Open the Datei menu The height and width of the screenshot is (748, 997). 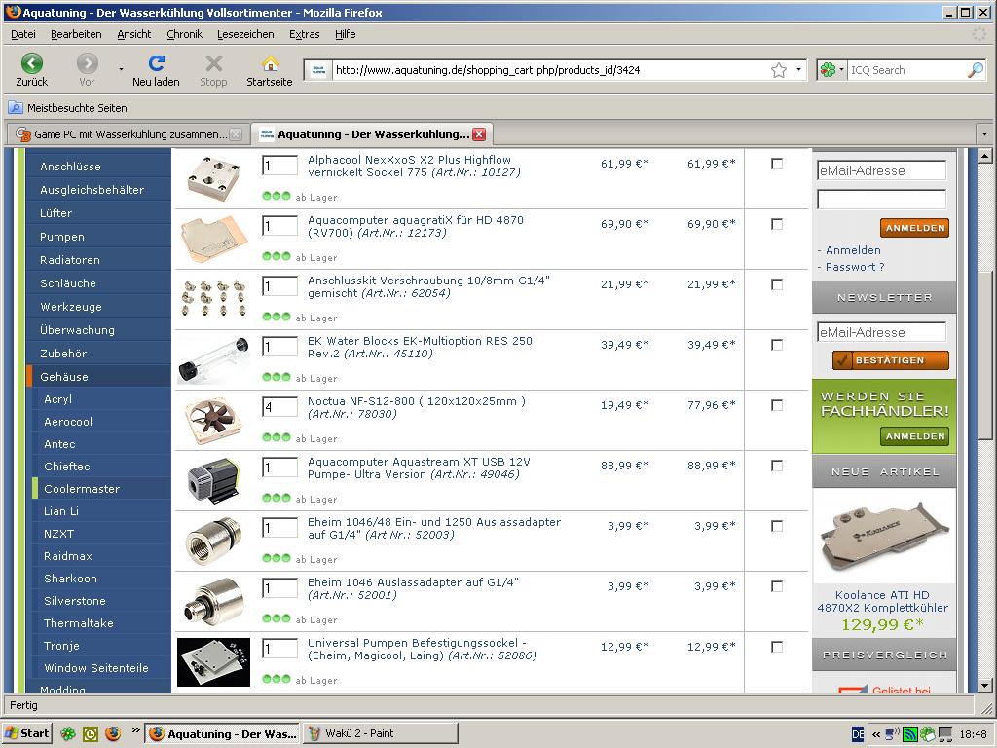coord(23,34)
